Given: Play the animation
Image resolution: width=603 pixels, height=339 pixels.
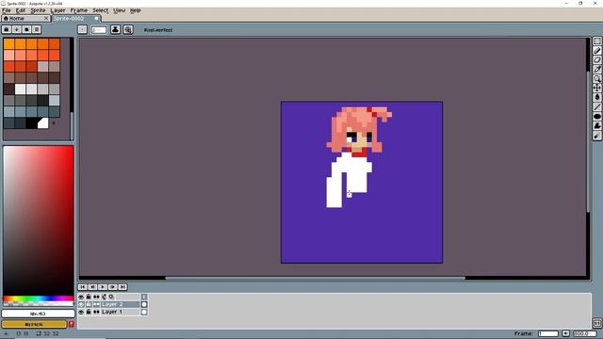Looking at the screenshot, I should 103,287.
